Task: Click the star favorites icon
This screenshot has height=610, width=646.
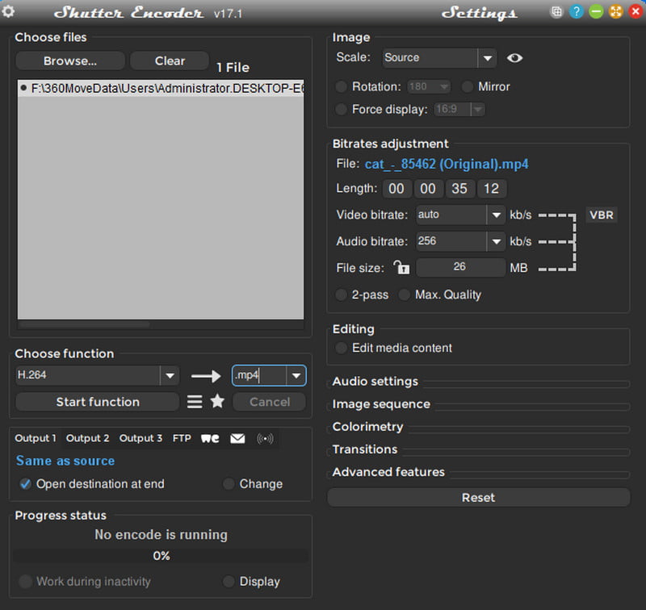Action: click(217, 401)
